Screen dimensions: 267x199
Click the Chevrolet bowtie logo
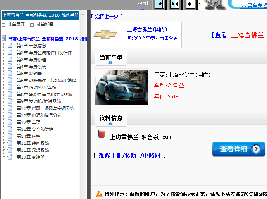pos(105,34)
